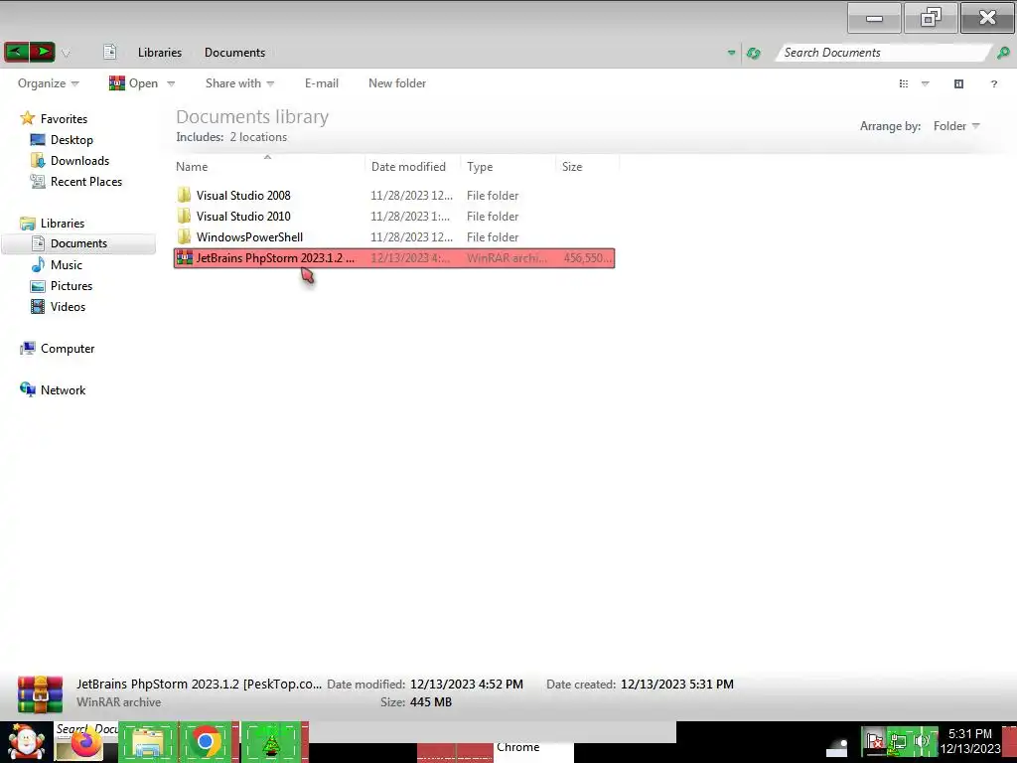The height and width of the screenshot is (763, 1017).
Task: Focus the Search Documents field
Action: tap(882, 53)
